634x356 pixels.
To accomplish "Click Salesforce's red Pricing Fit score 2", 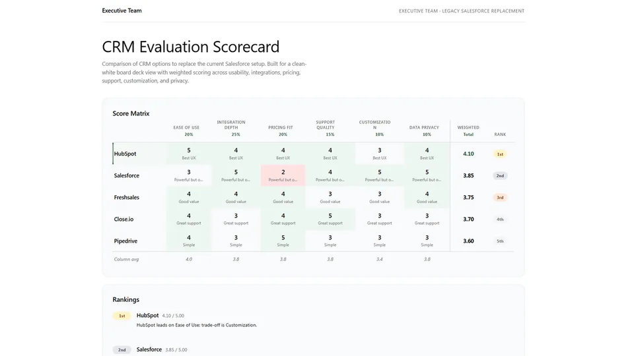I will tap(283, 172).
